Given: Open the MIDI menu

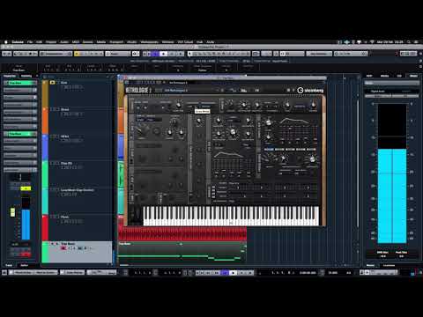Looking at the screenshot, I should tap(76, 42).
